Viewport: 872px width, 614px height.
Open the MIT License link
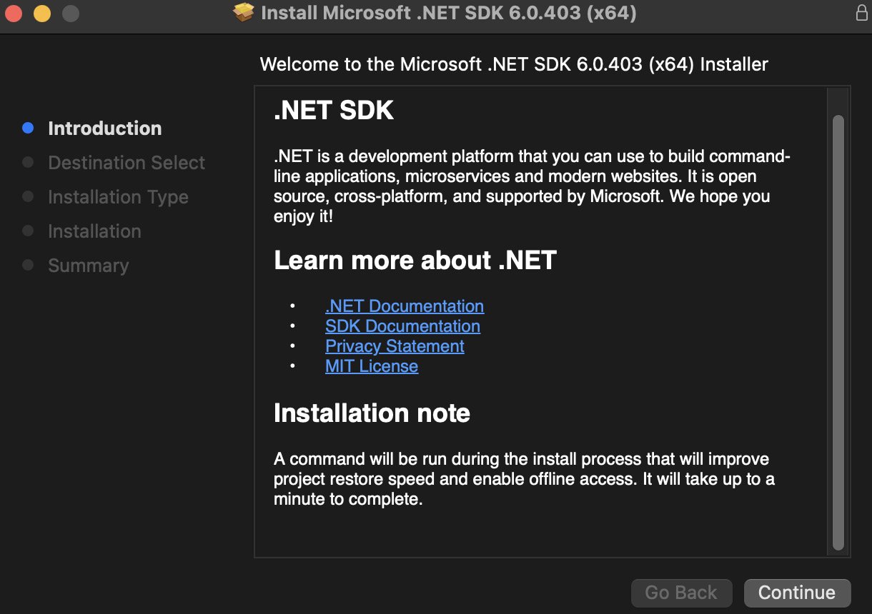372,366
